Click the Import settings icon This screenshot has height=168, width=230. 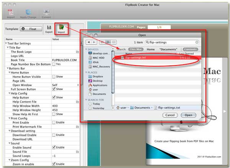pyautogui.click(x=61, y=29)
